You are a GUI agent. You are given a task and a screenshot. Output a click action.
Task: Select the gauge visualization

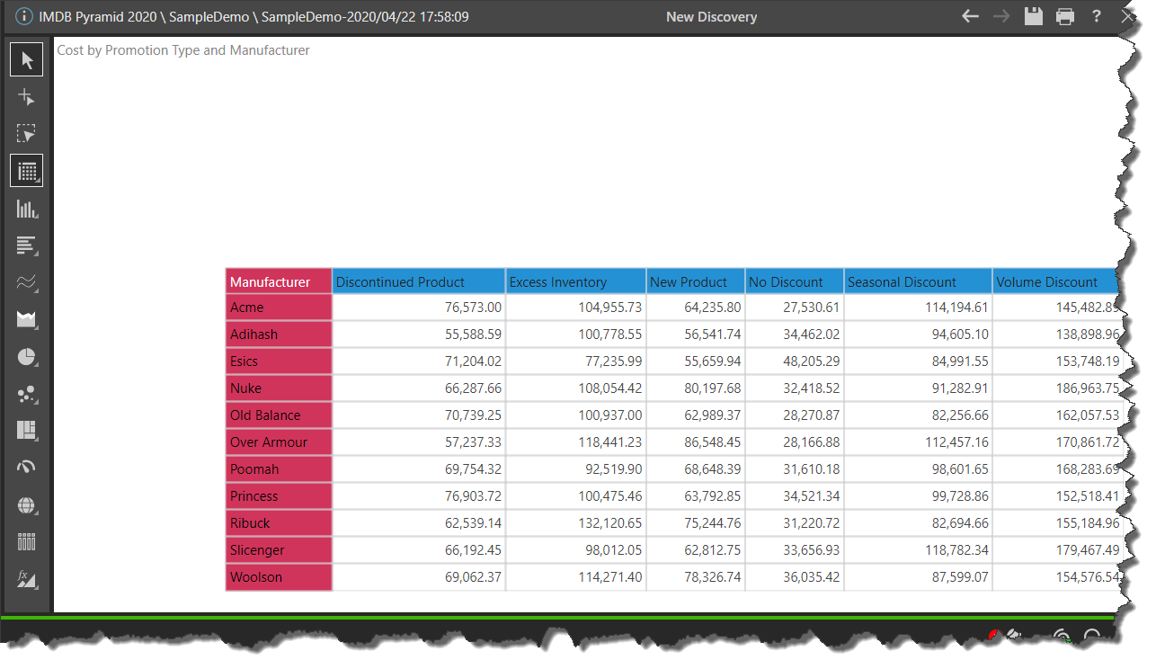(x=26, y=468)
